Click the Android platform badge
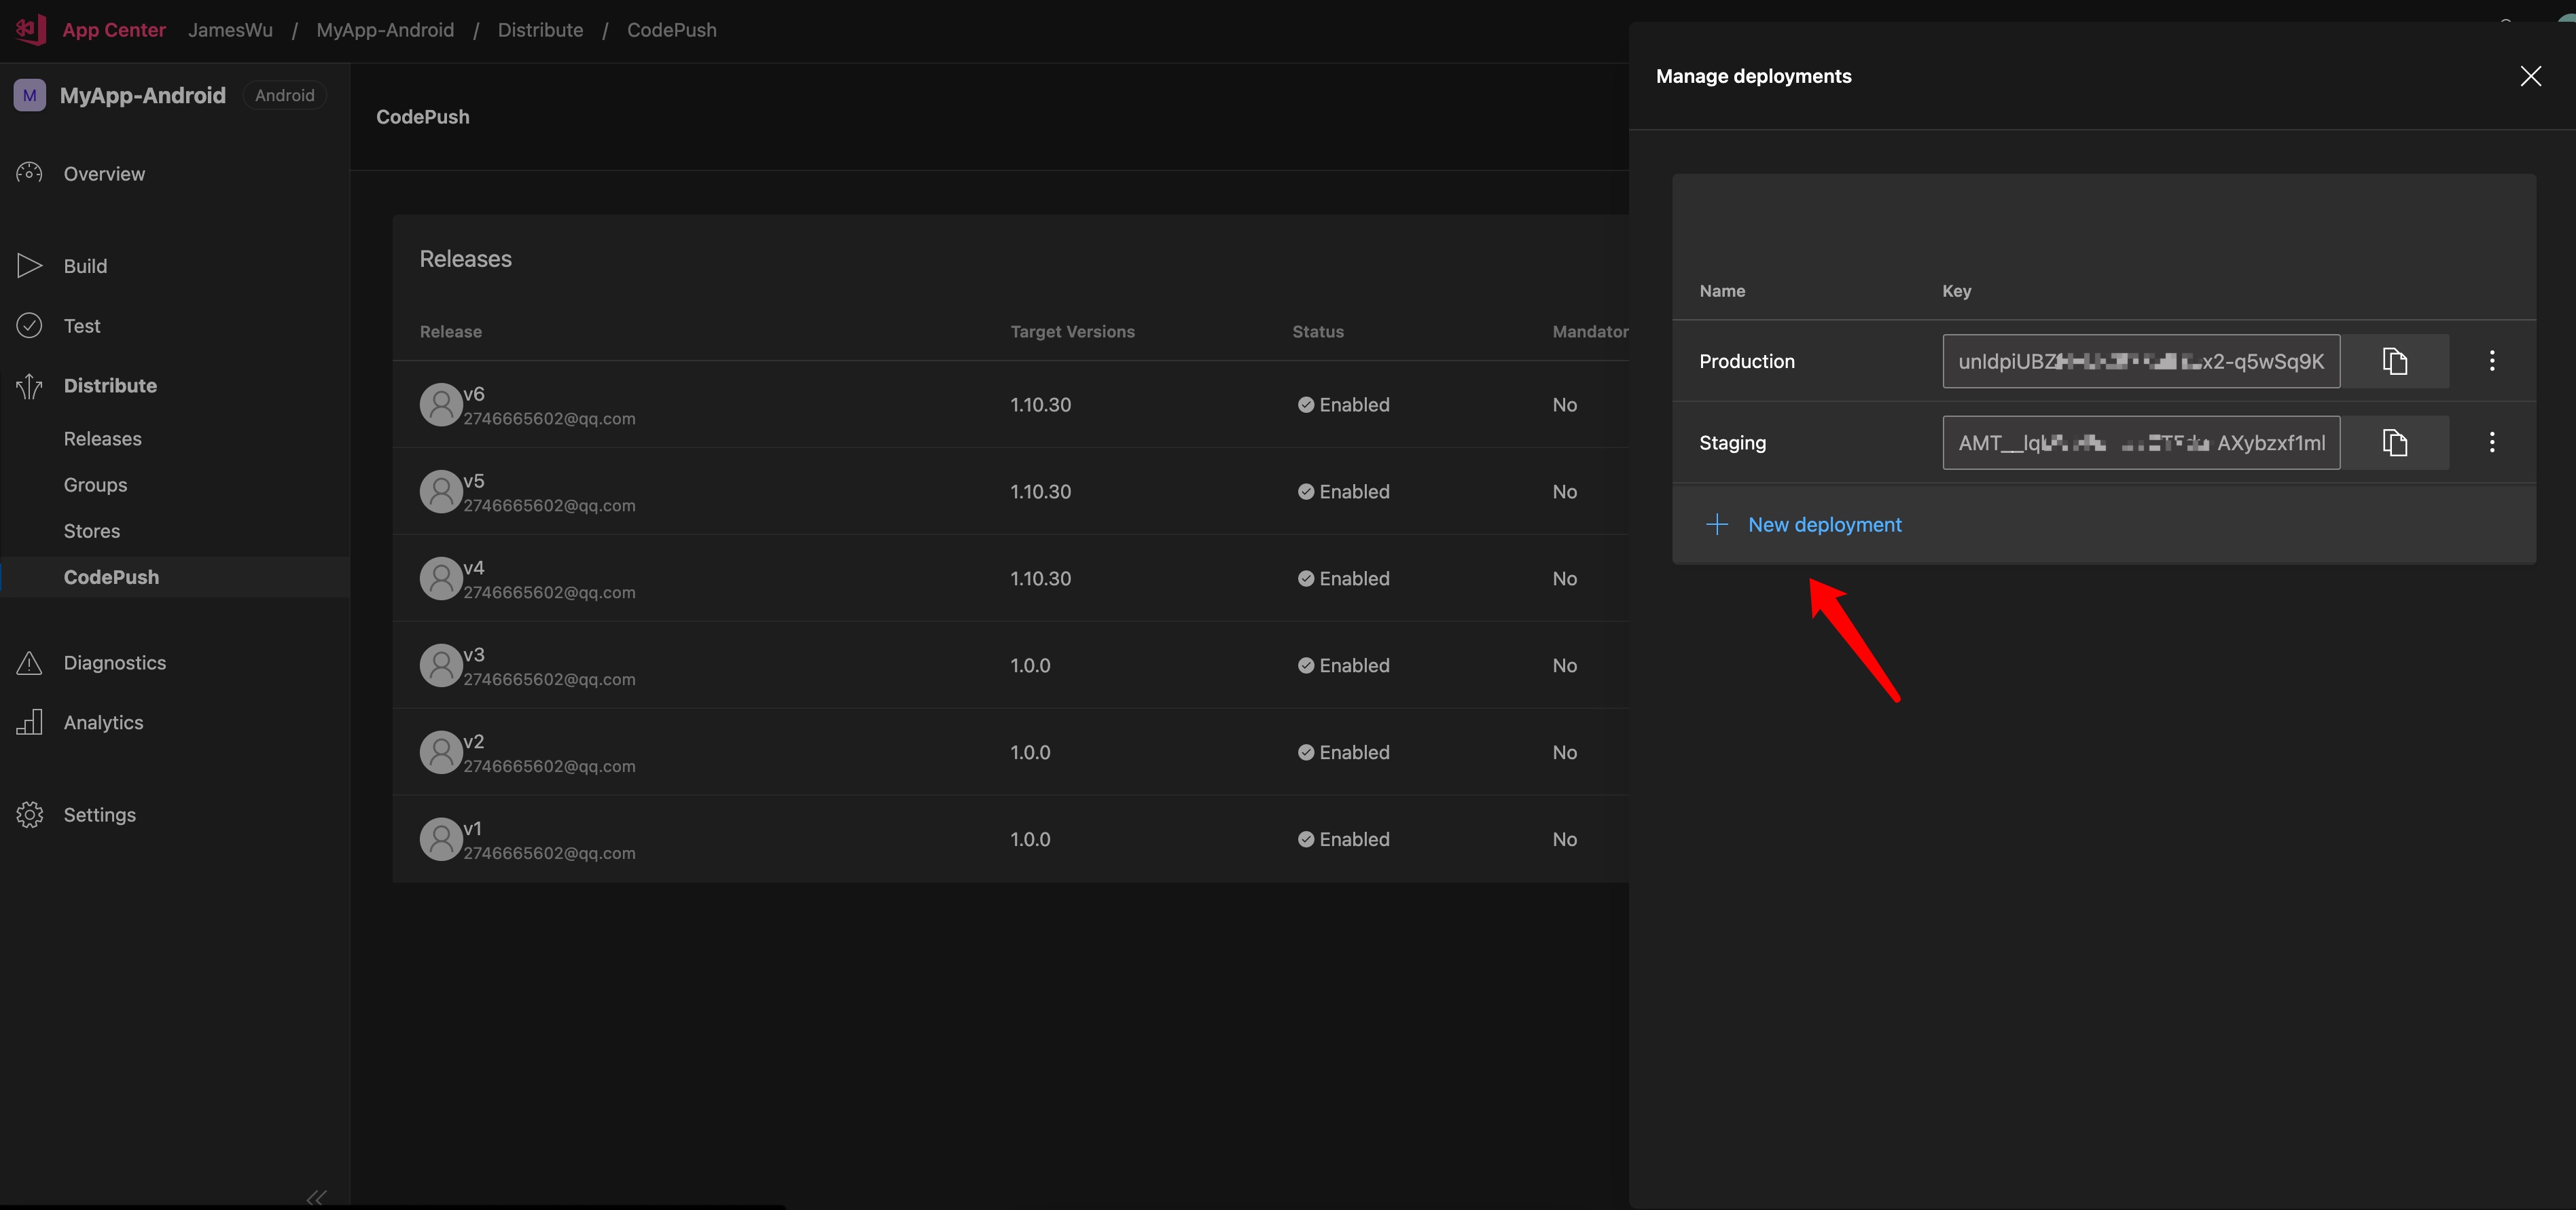2576x1210 pixels. point(284,95)
